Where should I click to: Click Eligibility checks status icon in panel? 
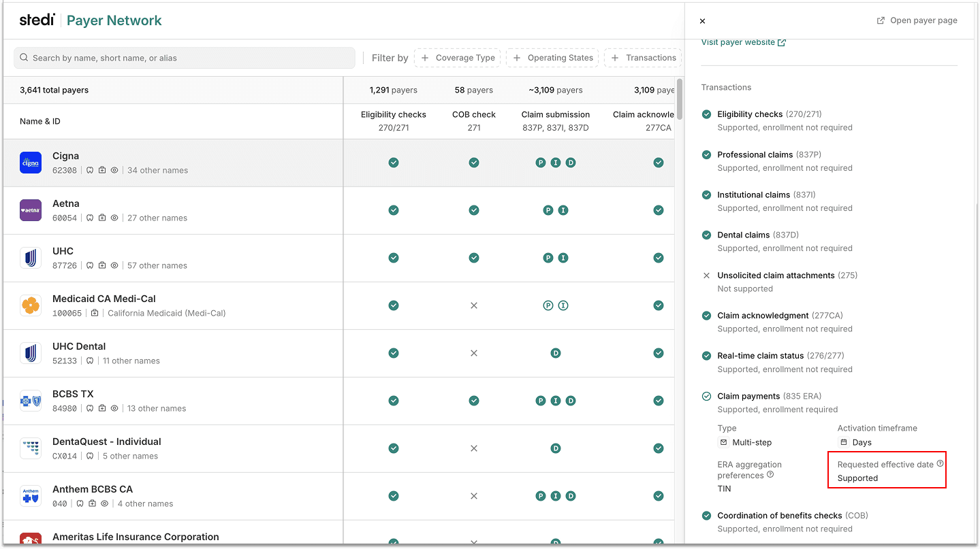706,114
